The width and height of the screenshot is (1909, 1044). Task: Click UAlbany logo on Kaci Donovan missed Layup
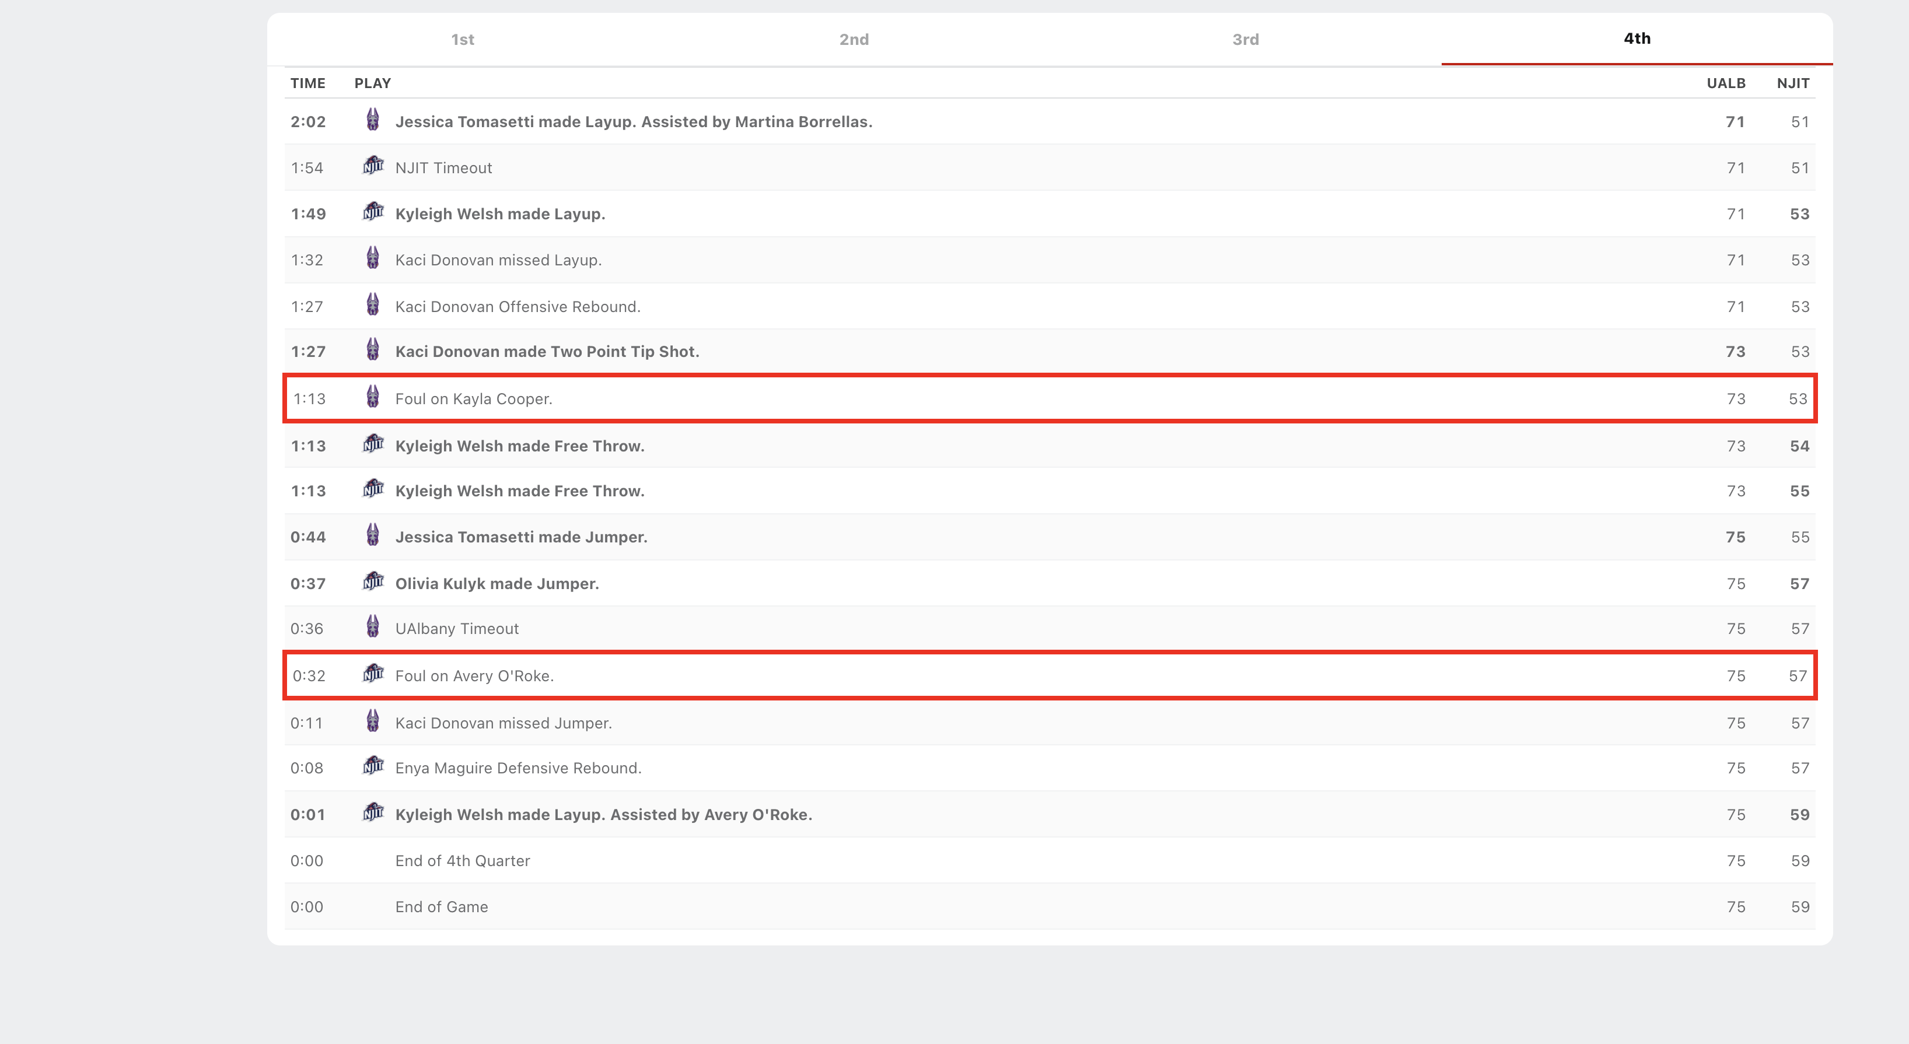pos(373,258)
